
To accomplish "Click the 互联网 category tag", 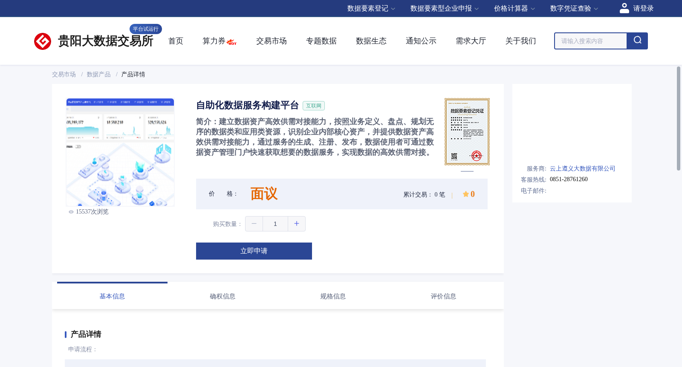I will pyautogui.click(x=314, y=106).
